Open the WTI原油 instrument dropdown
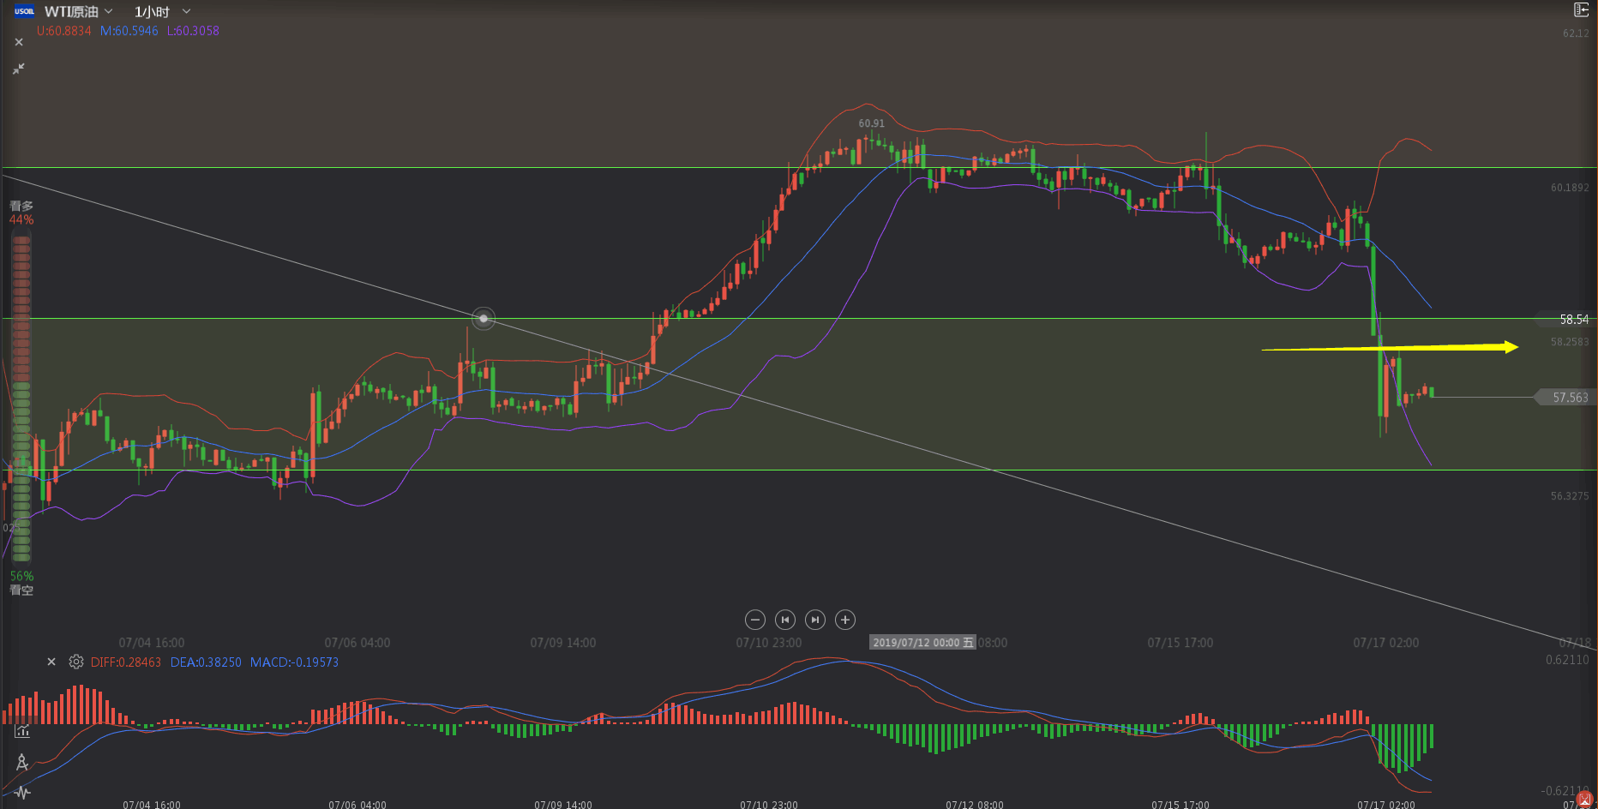The width and height of the screenshot is (1598, 809). 79,11
